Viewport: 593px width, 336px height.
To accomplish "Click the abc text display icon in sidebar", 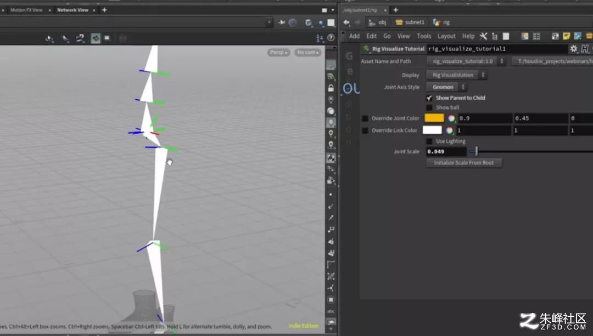I will [331, 311].
